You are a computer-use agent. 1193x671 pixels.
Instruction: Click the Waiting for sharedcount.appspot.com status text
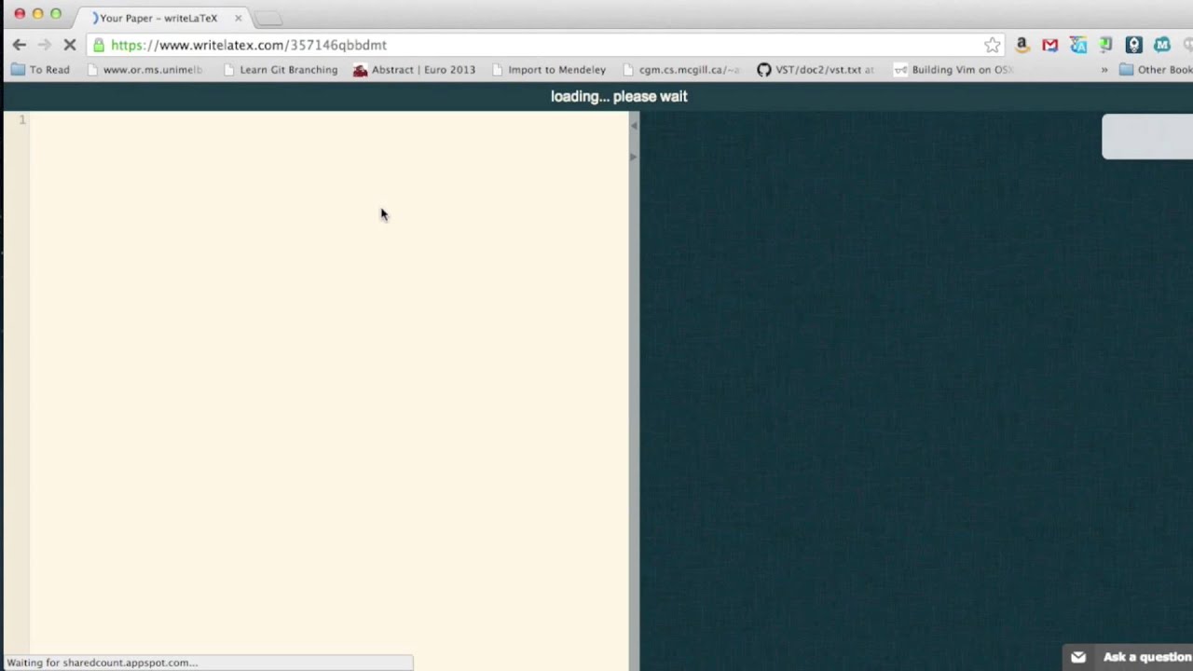pos(103,663)
